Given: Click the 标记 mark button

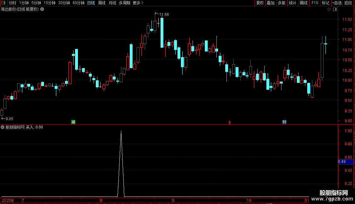Looking at the screenshot, I should point(325,3).
